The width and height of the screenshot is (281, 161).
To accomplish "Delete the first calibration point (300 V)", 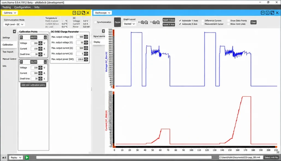I will [x=33, y=37].
